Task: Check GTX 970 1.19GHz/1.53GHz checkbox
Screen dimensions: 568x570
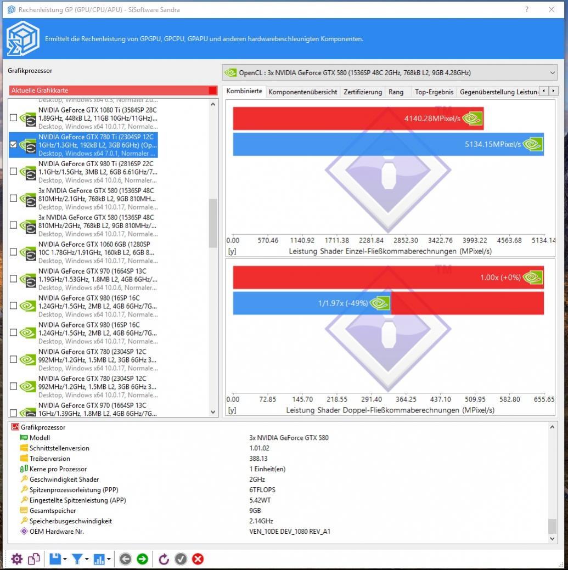Action: (14, 279)
